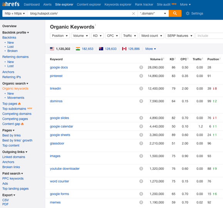Image resolution: width=223 pixels, height=208 pixels.
Task: Open Alerts in top navigation
Action: (47, 5)
